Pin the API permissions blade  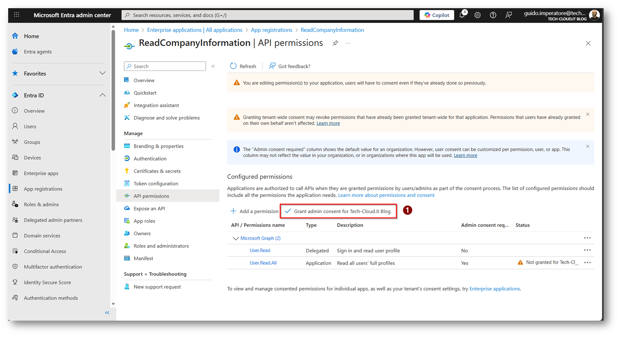pos(335,43)
